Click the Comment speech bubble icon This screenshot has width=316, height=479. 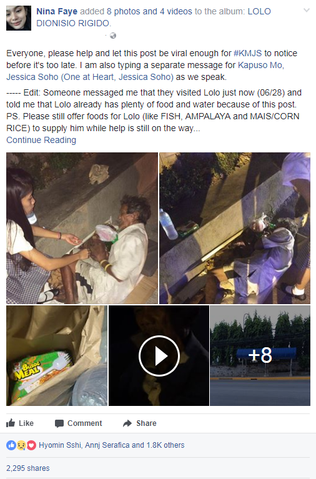(x=59, y=423)
